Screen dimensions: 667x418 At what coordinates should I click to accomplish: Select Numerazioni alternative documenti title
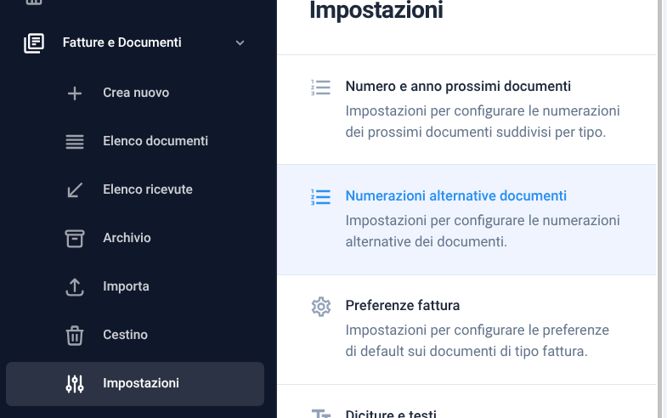pyautogui.click(x=455, y=196)
